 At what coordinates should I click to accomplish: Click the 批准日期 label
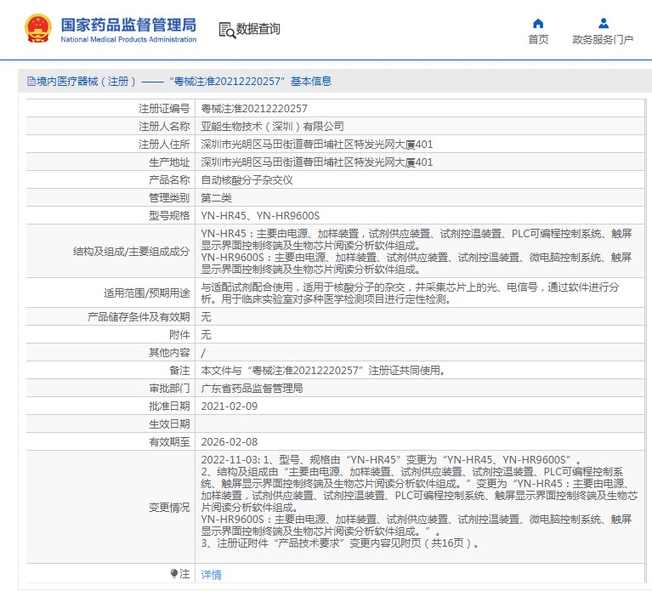click(x=169, y=406)
